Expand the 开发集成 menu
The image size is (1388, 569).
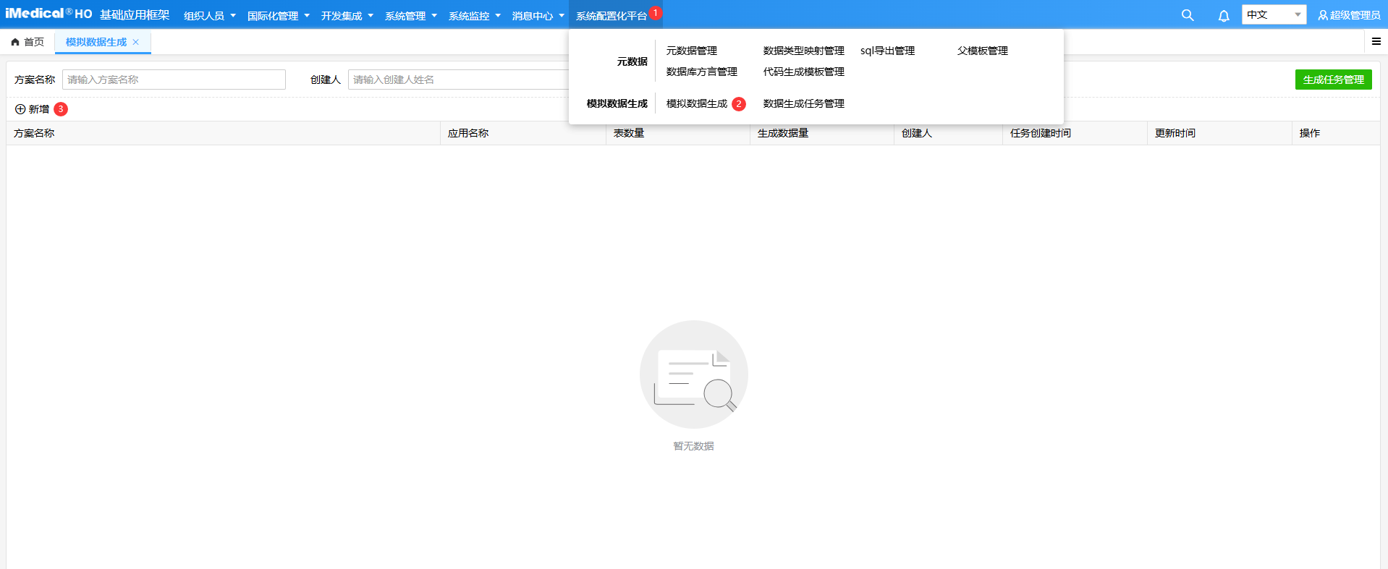click(347, 16)
